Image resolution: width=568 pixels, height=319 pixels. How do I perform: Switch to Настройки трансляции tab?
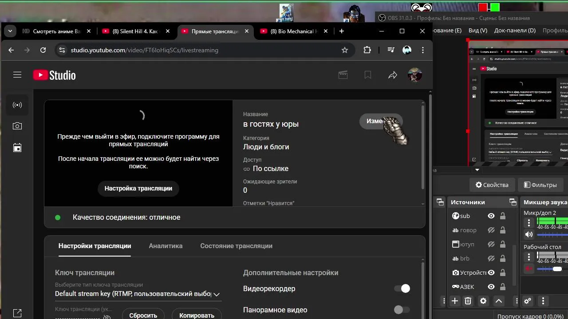[x=95, y=246]
